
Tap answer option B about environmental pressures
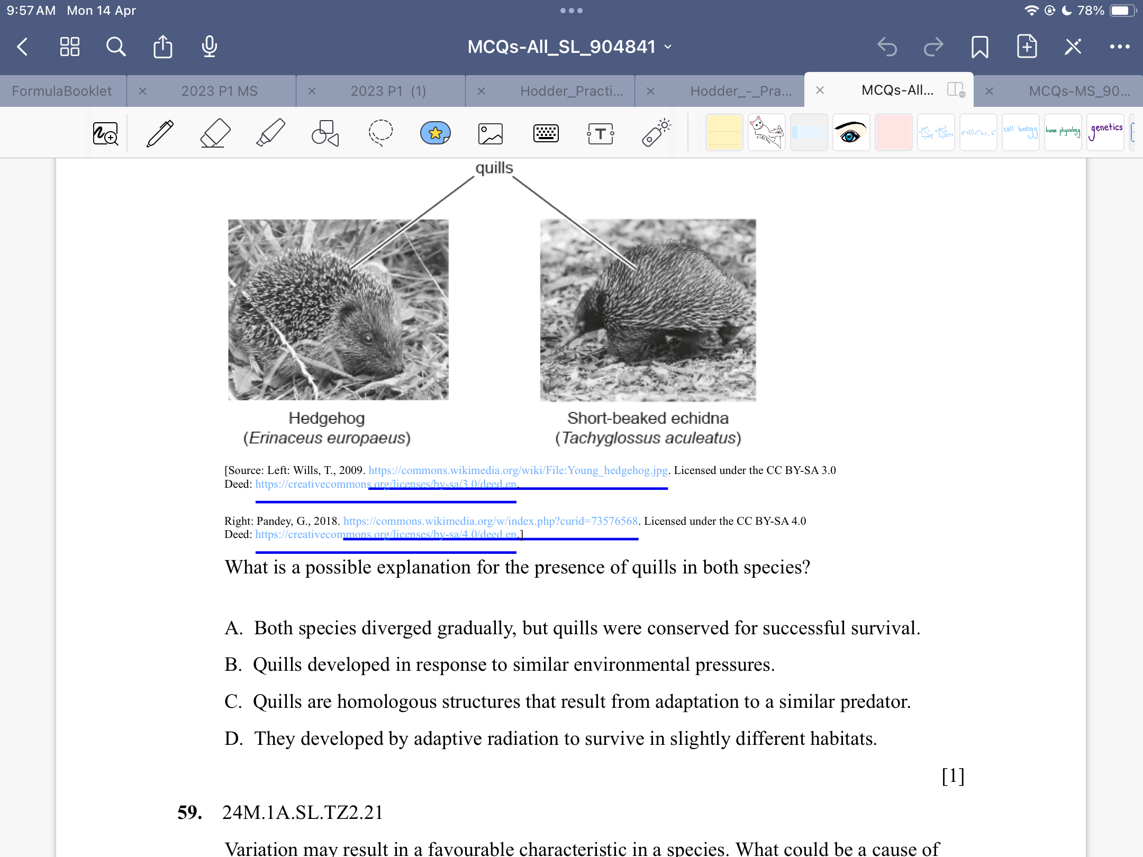(500, 664)
